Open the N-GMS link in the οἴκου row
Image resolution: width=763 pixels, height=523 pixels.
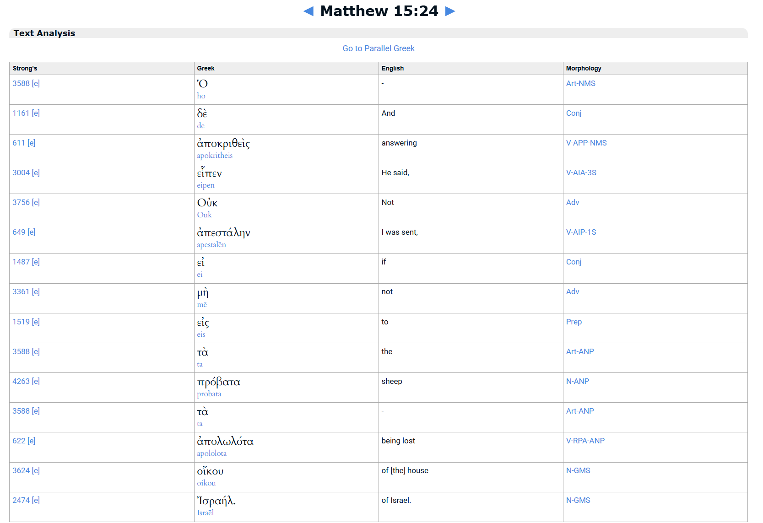[578, 470]
